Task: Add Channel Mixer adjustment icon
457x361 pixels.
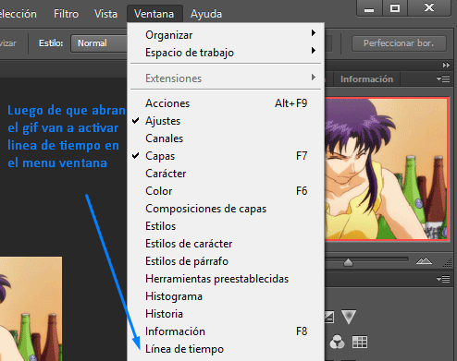Action: [x=337, y=342]
